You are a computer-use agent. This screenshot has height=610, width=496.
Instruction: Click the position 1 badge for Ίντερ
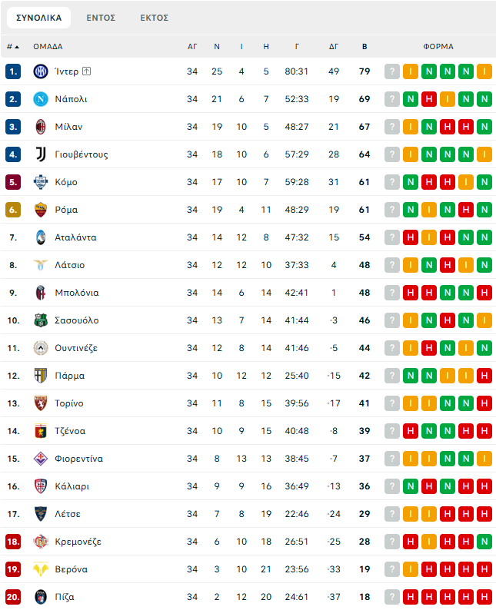[13, 71]
